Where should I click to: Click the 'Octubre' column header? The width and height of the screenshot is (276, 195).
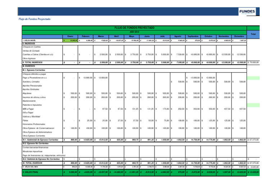(x=208, y=36)
